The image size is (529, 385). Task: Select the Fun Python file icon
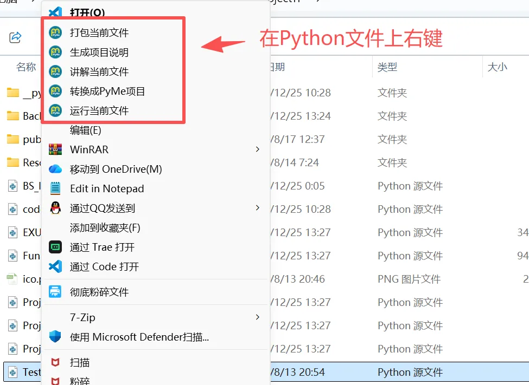click(x=12, y=256)
